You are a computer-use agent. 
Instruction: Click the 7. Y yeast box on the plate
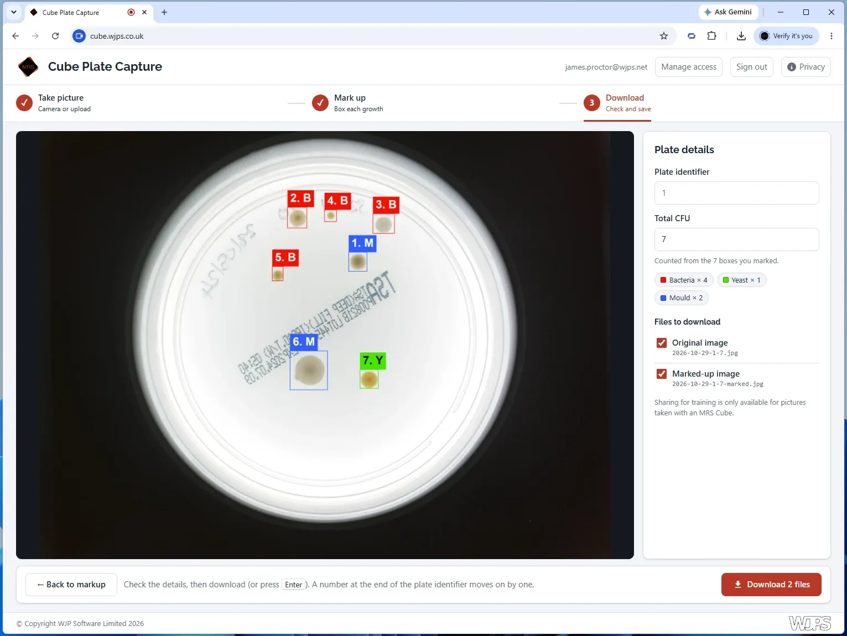pos(369,379)
